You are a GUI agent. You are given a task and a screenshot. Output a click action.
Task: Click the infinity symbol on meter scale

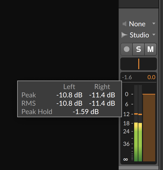click(x=126, y=159)
